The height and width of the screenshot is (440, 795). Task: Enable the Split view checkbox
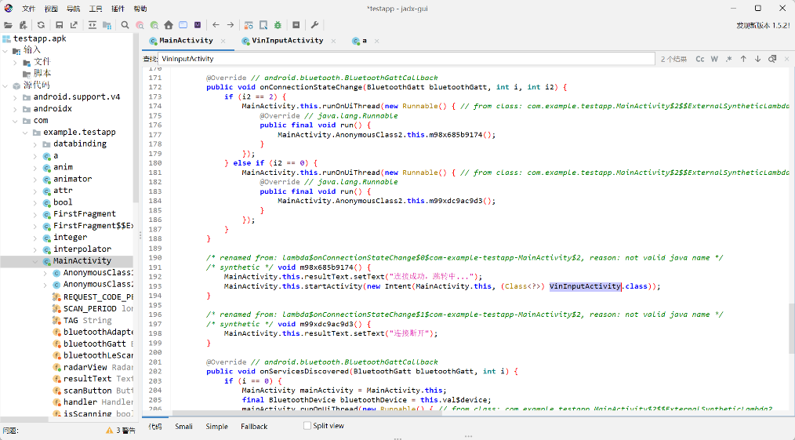tap(307, 426)
